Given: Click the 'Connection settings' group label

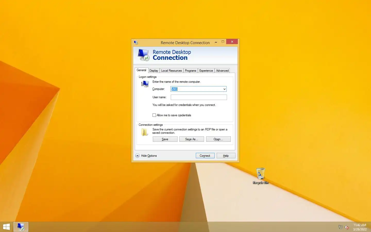Looking at the screenshot, I should click(151, 125).
